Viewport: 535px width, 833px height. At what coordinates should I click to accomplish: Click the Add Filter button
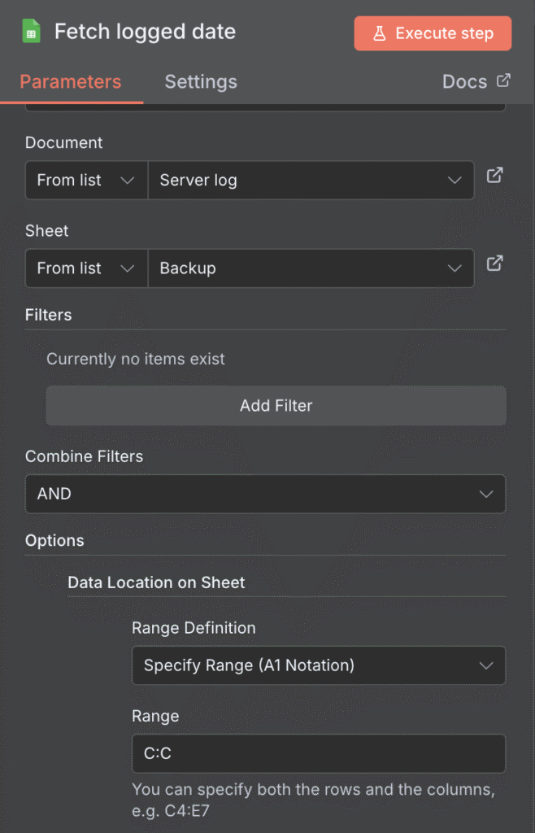click(x=276, y=405)
